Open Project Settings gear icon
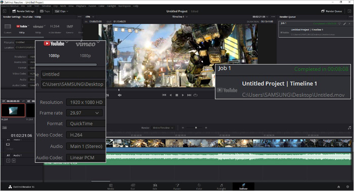Image resolution: width=354 pixels, height=191 pixels. (348, 187)
